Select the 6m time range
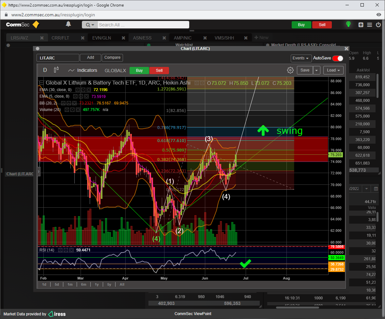Screen dimensions: 385x319 [x=84, y=284]
